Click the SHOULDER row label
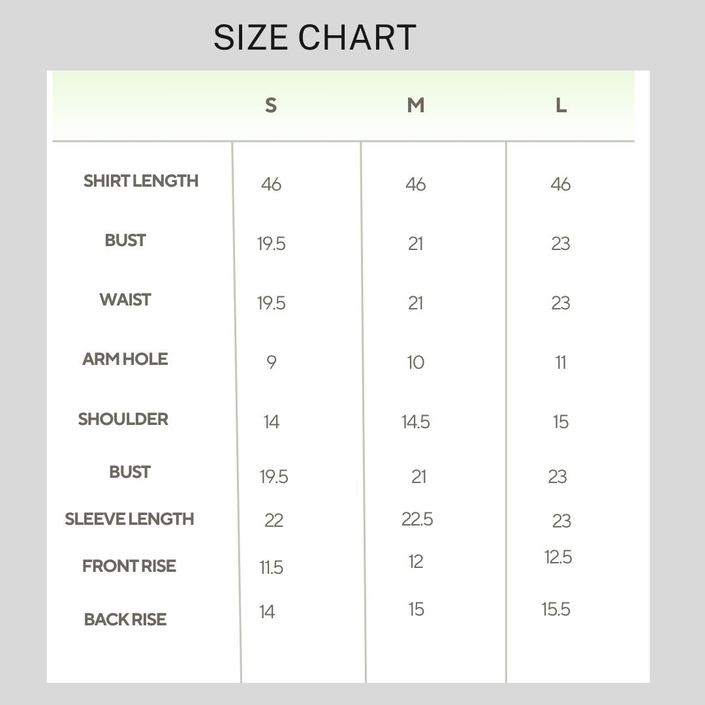The image size is (705, 705). [123, 419]
